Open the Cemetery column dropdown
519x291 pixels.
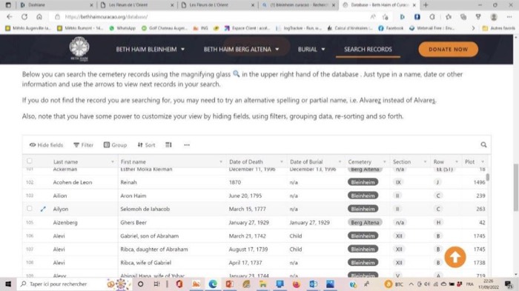[385, 161]
